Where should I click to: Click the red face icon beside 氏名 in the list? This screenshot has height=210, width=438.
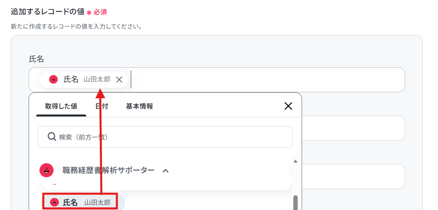54,202
